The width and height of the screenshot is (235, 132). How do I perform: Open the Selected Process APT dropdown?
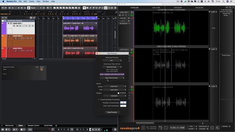coord(112,60)
